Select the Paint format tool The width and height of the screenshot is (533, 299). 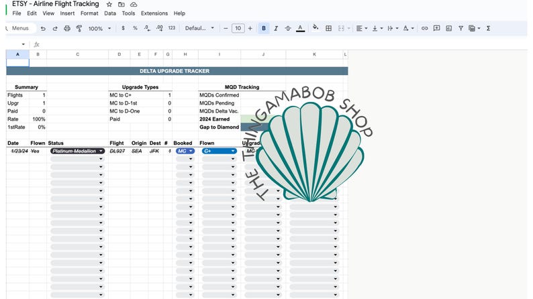coord(79,29)
